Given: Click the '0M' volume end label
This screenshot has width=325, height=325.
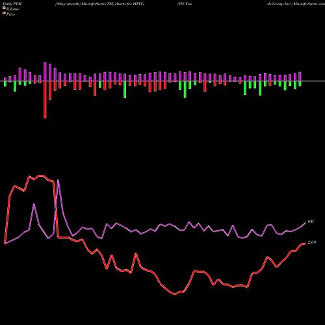Looking at the screenshot, I should pyautogui.click(x=311, y=222).
